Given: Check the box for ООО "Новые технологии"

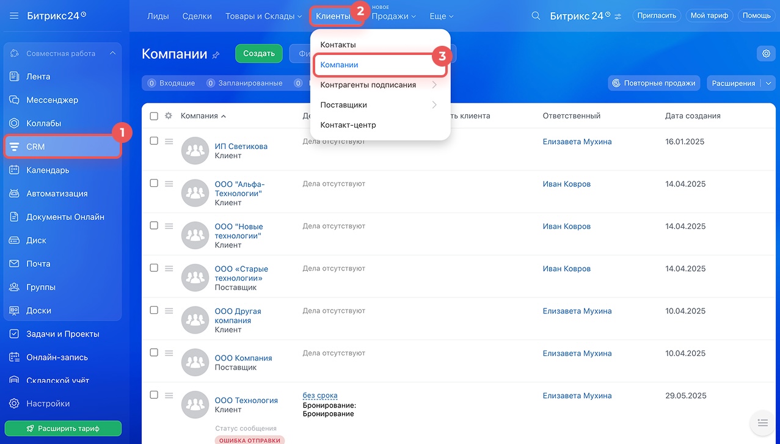Looking at the screenshot, I should (154, 225).
